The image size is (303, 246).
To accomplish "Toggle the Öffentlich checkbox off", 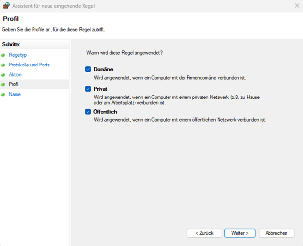I will pyautogui.click(x=88, y=112).
